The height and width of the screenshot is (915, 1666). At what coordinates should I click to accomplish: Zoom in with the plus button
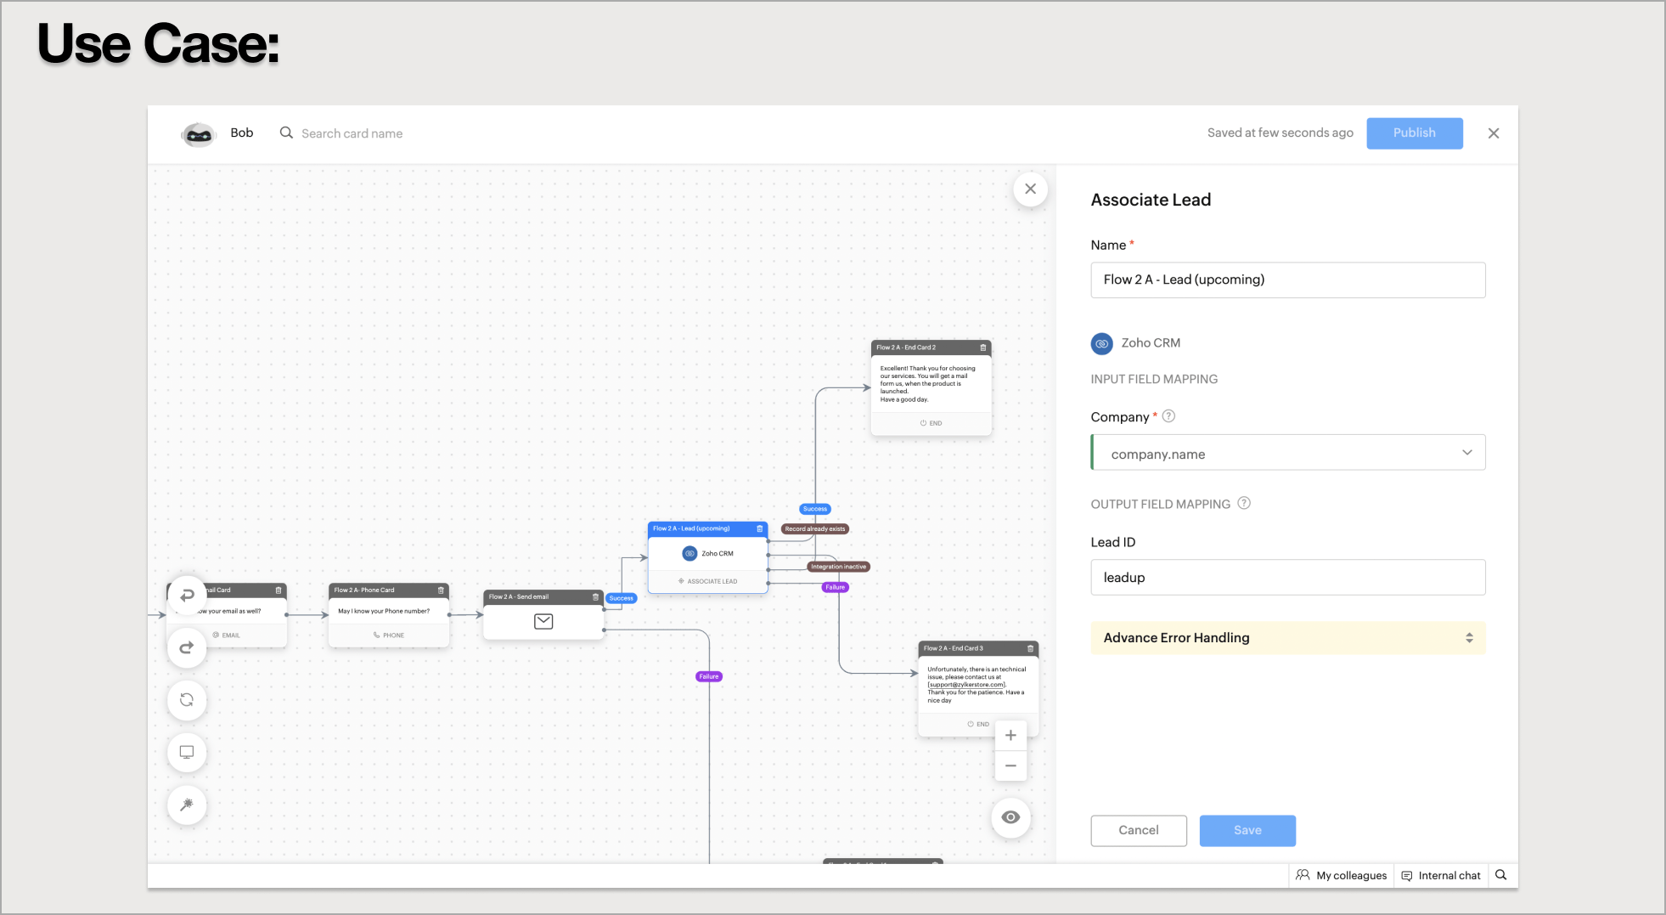1010,736
